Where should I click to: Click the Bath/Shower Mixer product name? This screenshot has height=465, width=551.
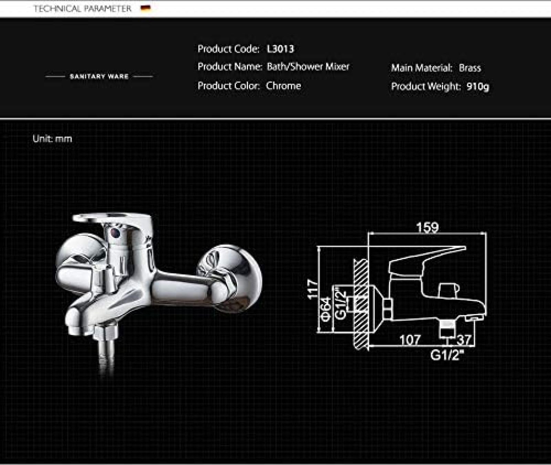[x=308, y=66]
